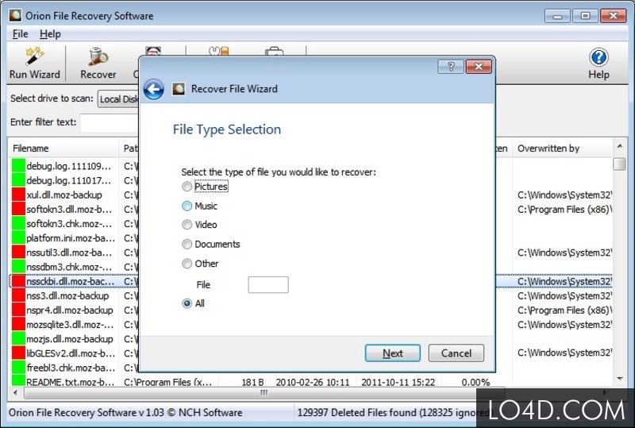Select the nssckbi.dll.moz-bac file row
This screenshot has height=428, width=635.
tap(73, 281)
